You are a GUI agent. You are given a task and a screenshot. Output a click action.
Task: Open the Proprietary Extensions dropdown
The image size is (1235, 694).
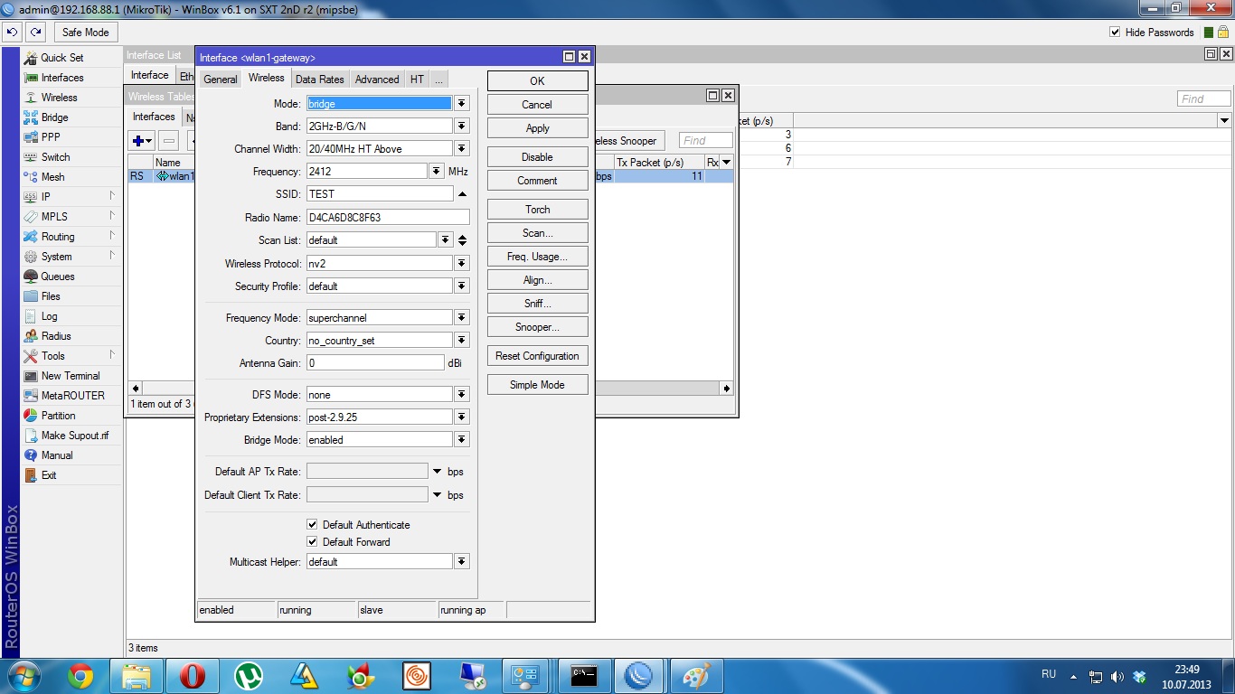click(x=462, y=417)
